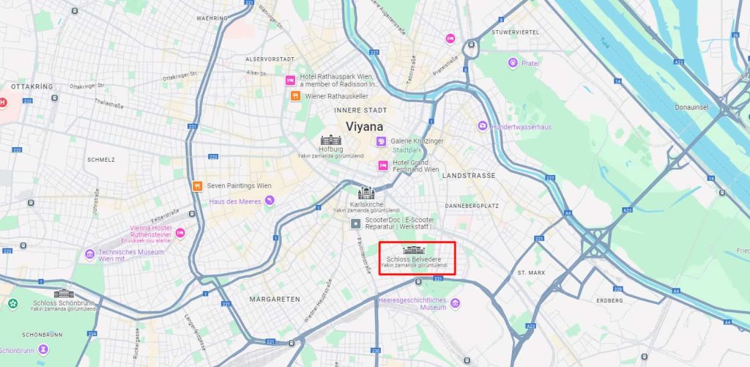Image resolution: width=750 pixels, height=367 pixels.
Task: Select the Stadtpark label
Action: 407,149
